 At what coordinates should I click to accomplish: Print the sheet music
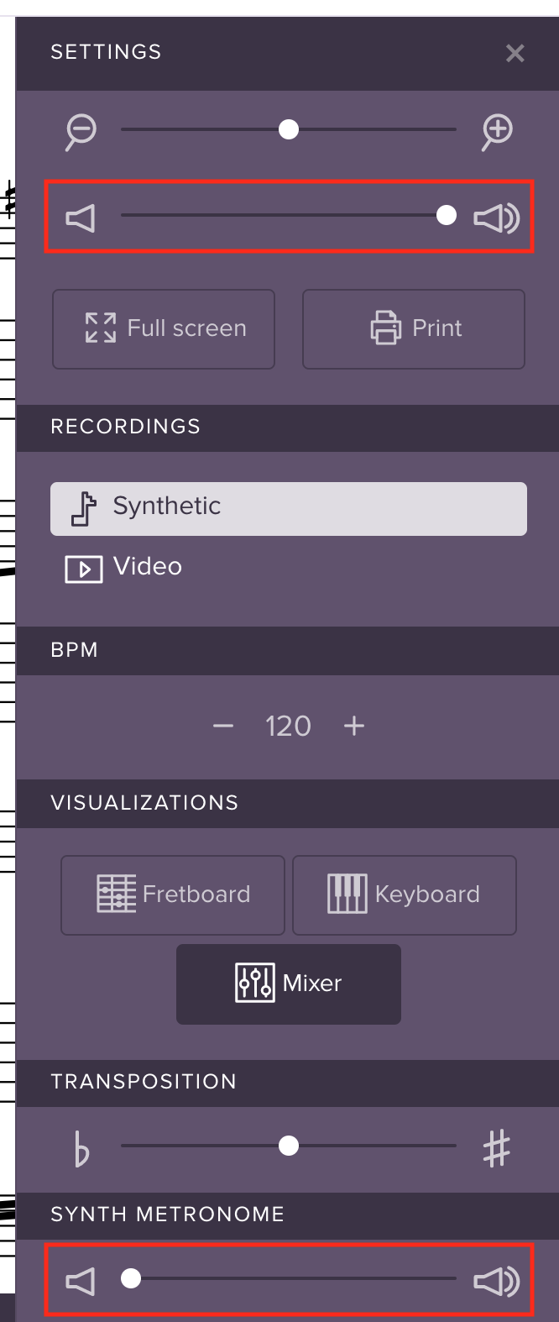[413, 328]
